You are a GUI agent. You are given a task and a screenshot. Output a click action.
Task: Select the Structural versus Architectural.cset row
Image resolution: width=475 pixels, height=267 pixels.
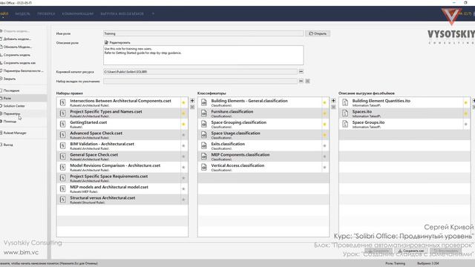[x=122, y=200]
